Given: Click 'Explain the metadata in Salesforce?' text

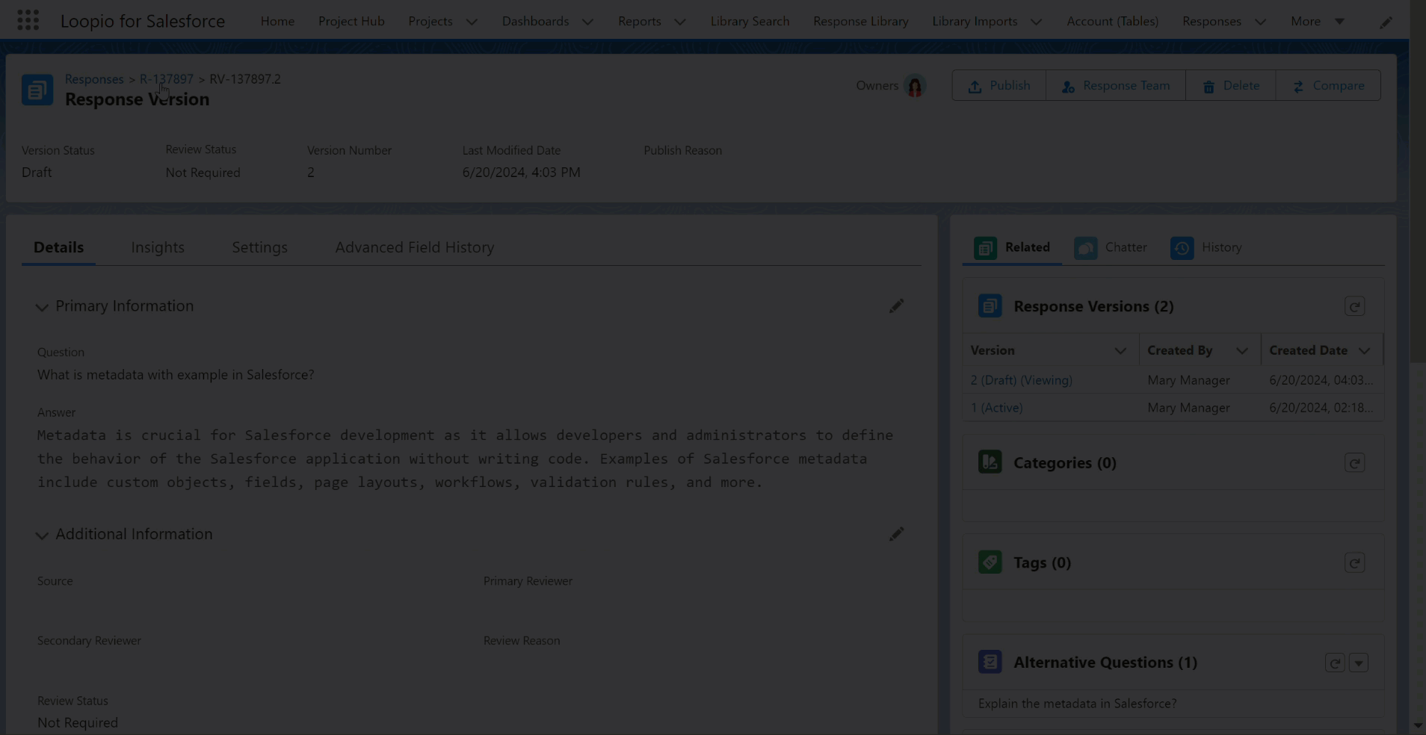Looking at the screenshot, I should (1077, 704).
